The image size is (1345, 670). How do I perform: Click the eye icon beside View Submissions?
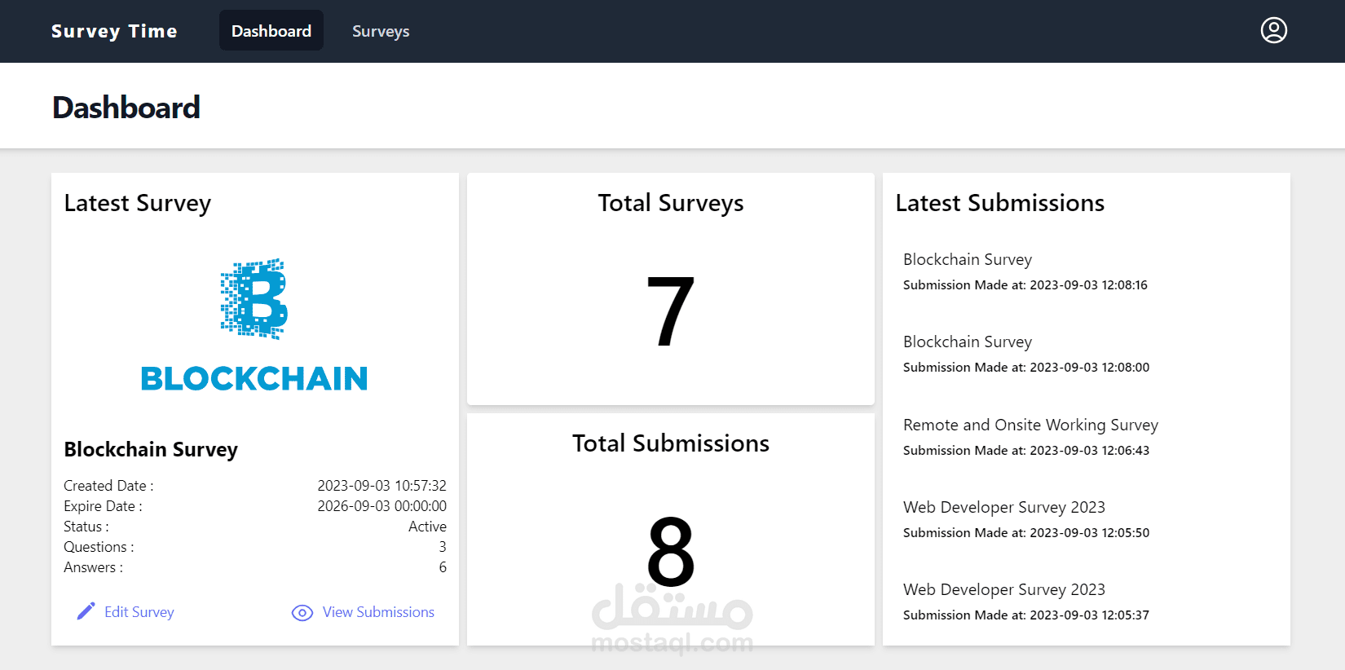(x=302, y=613)
